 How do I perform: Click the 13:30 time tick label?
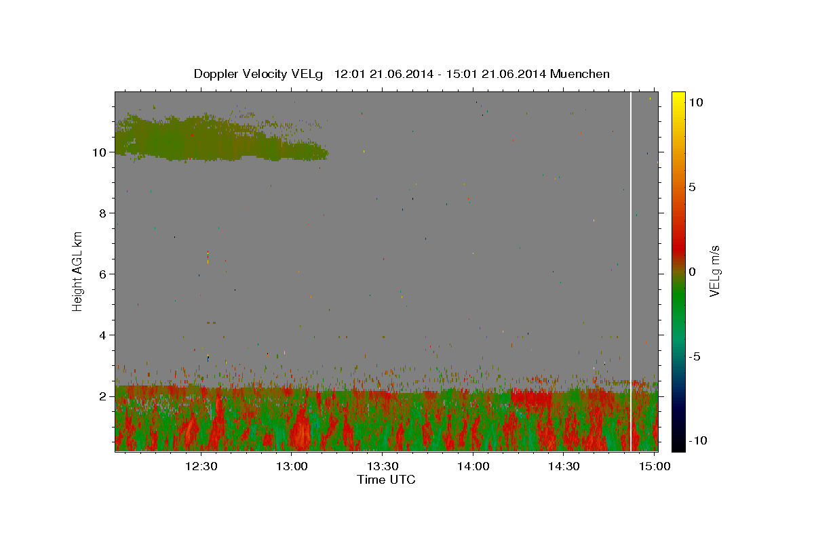[x=383, y=466]
